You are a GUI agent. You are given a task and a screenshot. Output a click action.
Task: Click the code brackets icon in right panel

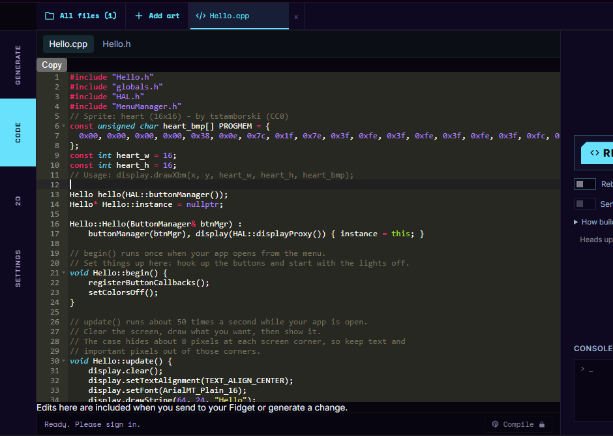coord(595,153)
